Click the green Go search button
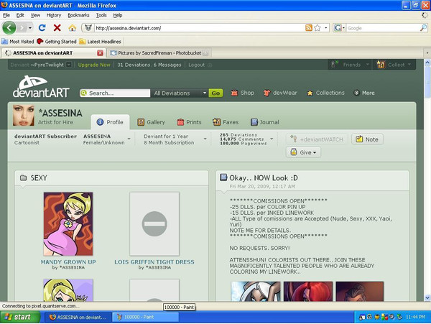 215,93
